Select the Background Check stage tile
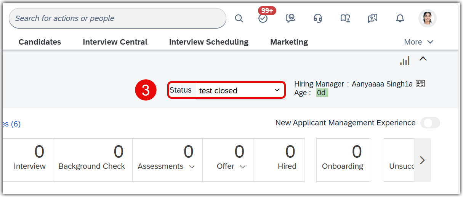The width and height of the screenshot is (463, 197). (x=93, y=160)
